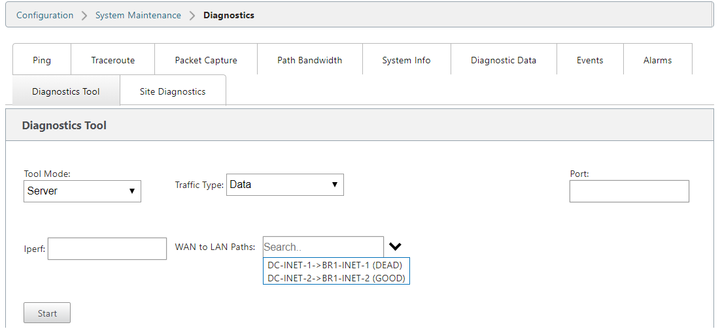
Task: Switch to the Site Diagnostics tab
Action: tap(173, 91)
